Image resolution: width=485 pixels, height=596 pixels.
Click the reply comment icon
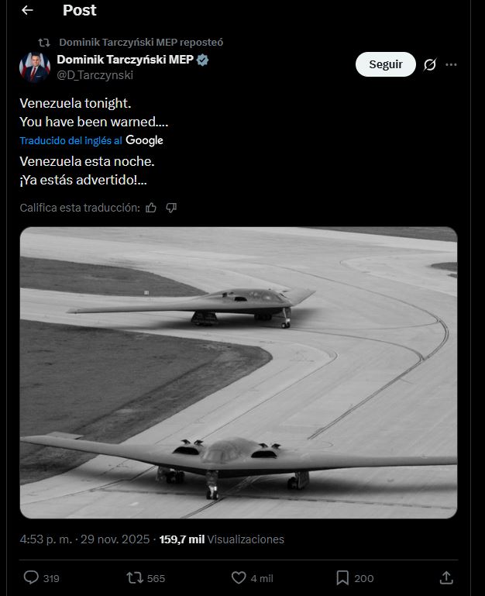tap(31, 578)
